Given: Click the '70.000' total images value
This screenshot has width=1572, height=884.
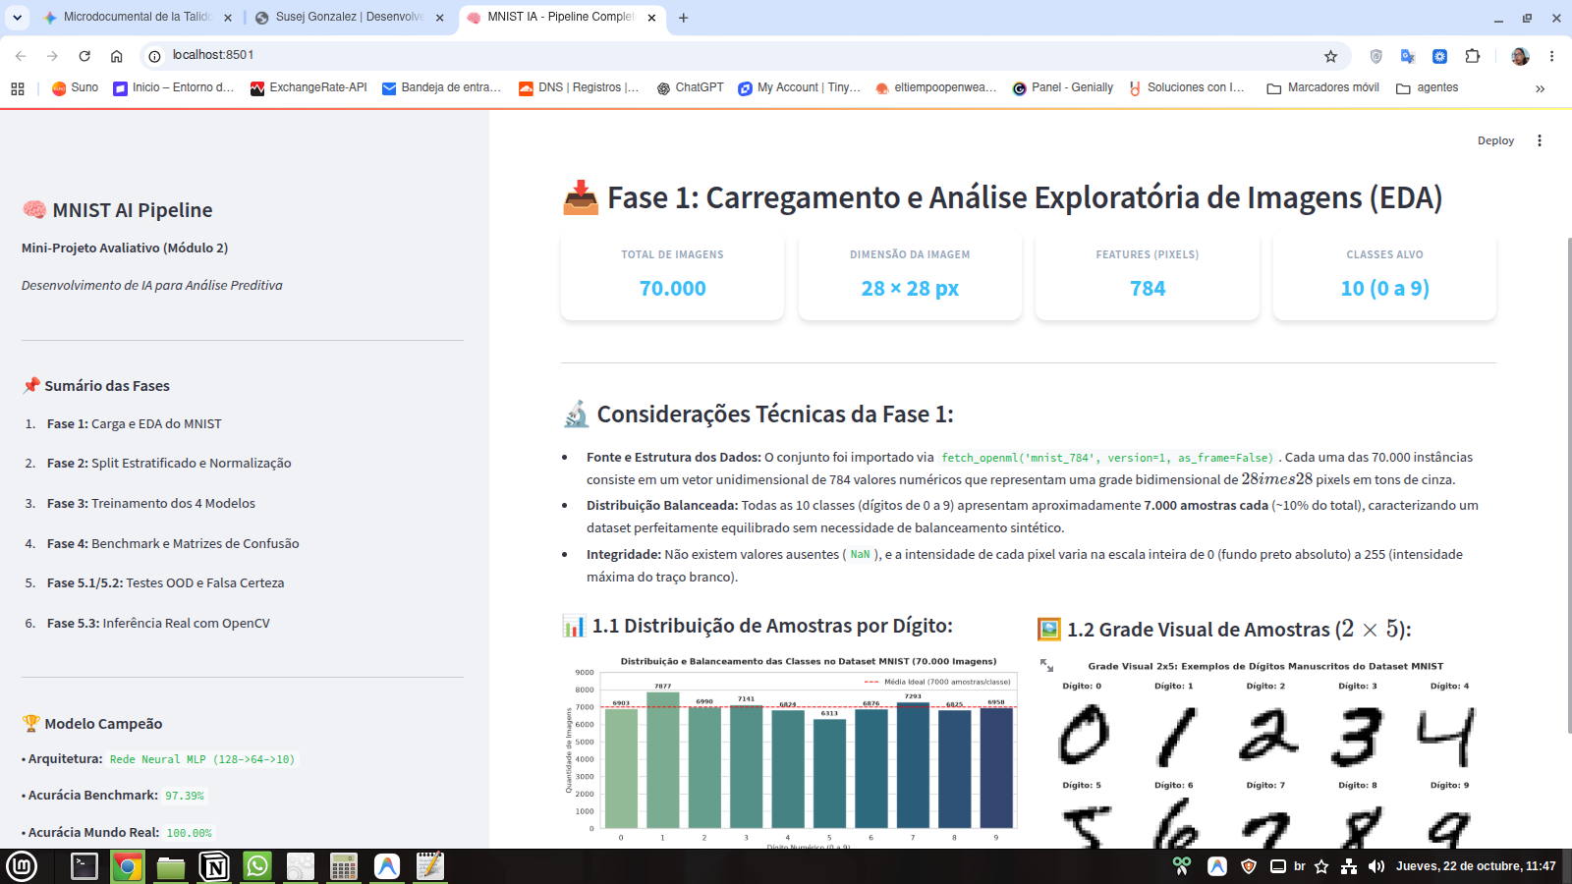Looking at the screenshot, I should [x=673, y=289].
